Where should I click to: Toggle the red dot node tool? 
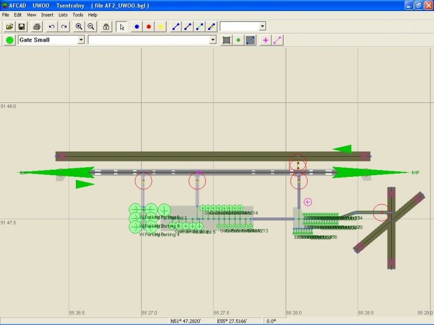149,27
